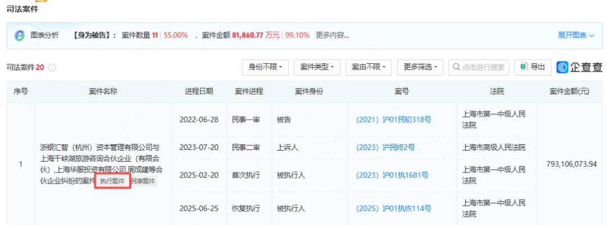Click the 55.00% percentage value
The width and height of the screenshot is (606, 225).
[176, 35]
